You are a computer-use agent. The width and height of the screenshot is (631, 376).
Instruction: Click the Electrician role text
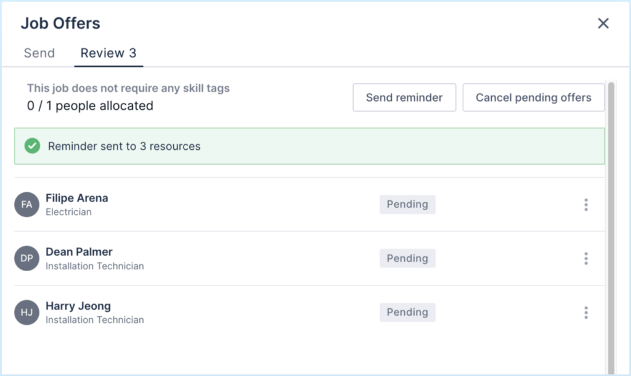point(68,212)
